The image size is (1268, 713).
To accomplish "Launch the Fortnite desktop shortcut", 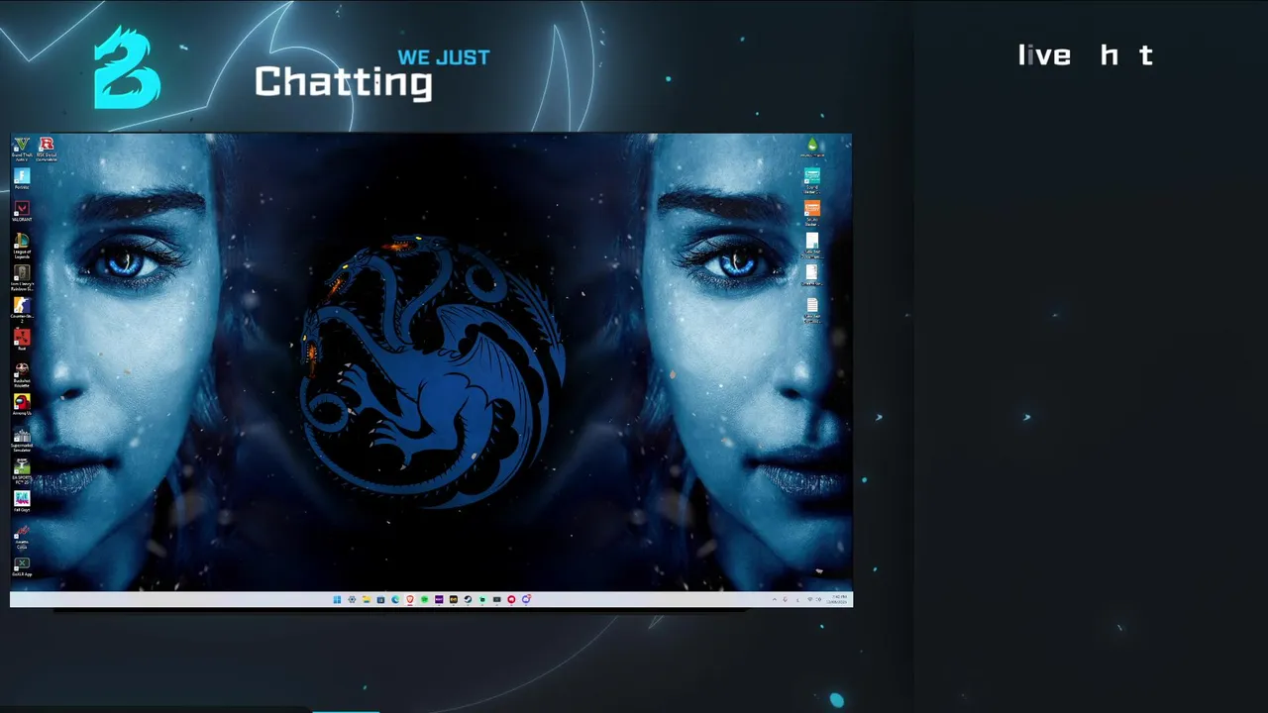I will pyautogui.click(x=22, y=179).
